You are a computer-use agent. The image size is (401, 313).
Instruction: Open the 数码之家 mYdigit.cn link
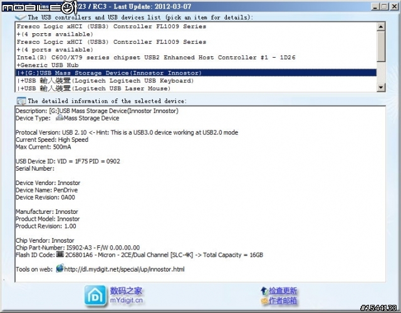coord(126,295)
